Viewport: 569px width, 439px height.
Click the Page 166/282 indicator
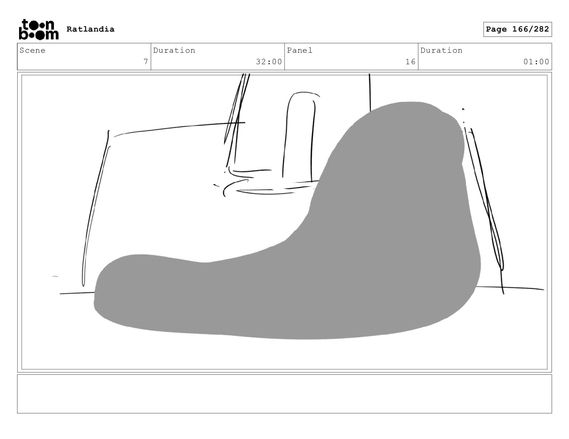tap(517, 29)
